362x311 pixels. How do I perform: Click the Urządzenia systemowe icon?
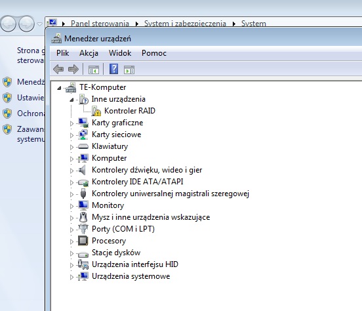[83, 276]
